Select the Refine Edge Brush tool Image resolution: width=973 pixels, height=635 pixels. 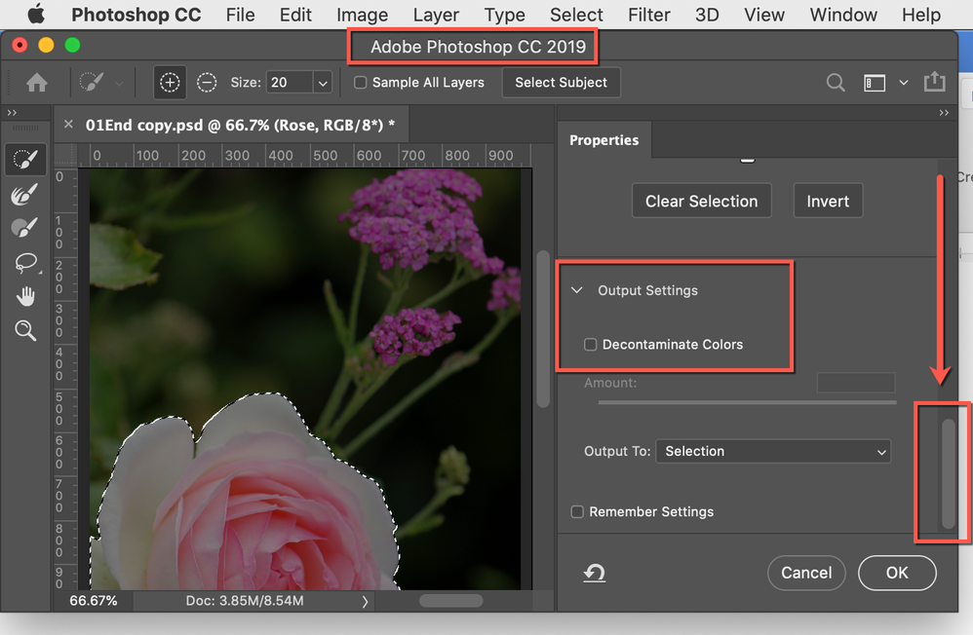tap(24, 195)
